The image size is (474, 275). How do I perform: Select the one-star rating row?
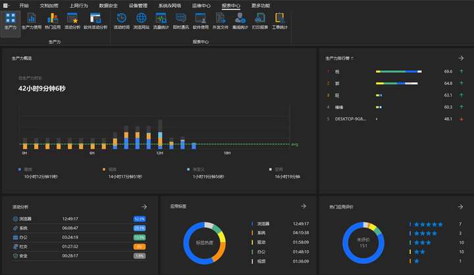pos(436,261)
